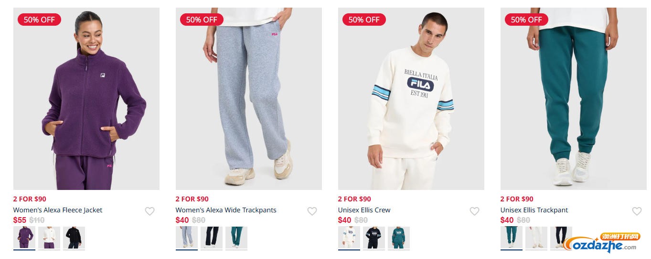651x259 pixels.
Task: Click heart icon for Unisex Ellis Trackpant
Action: point(637,211)
